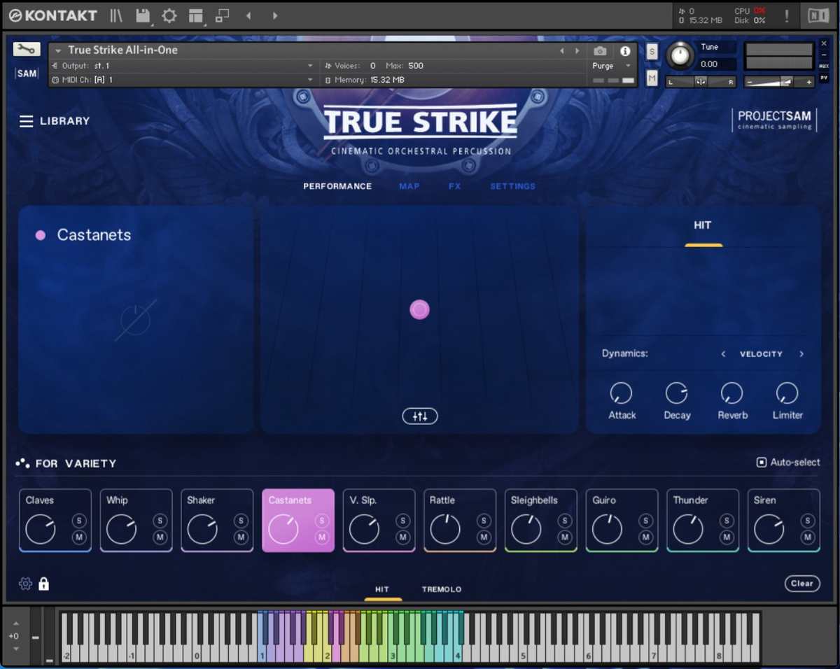Viewport: 840px width, 669px height.
Task: Open instrument edit wrench icon
Action: coord(27,49)
